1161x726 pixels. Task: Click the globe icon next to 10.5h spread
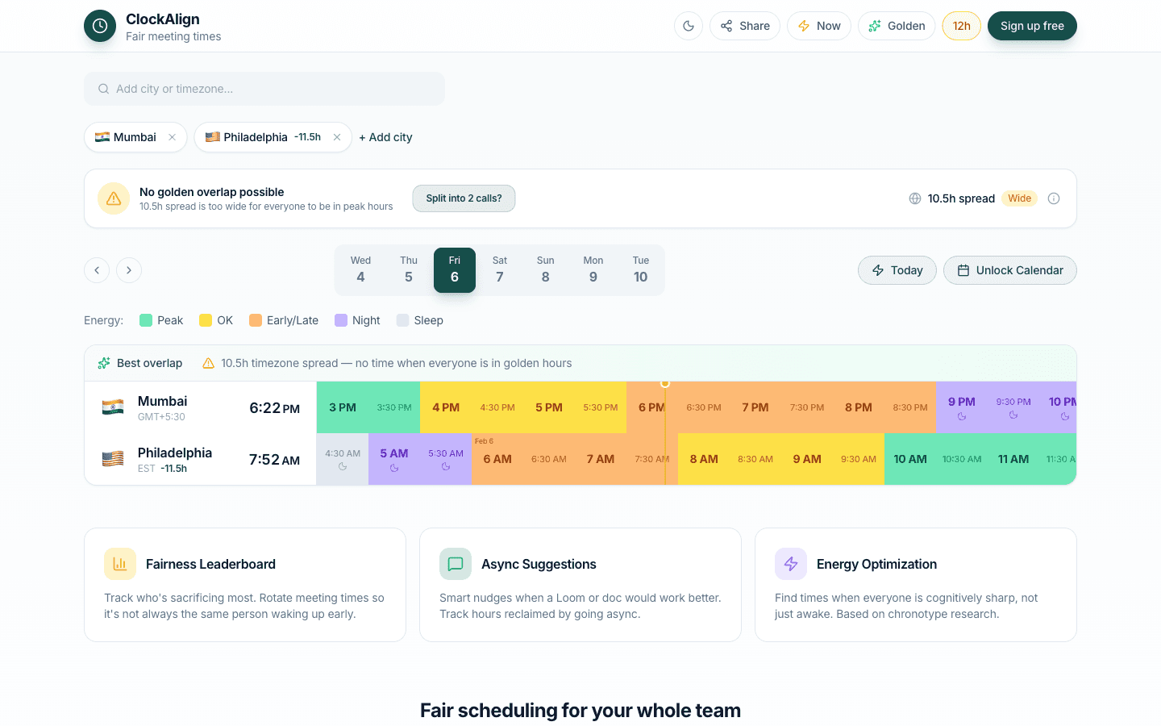(914, 198)
